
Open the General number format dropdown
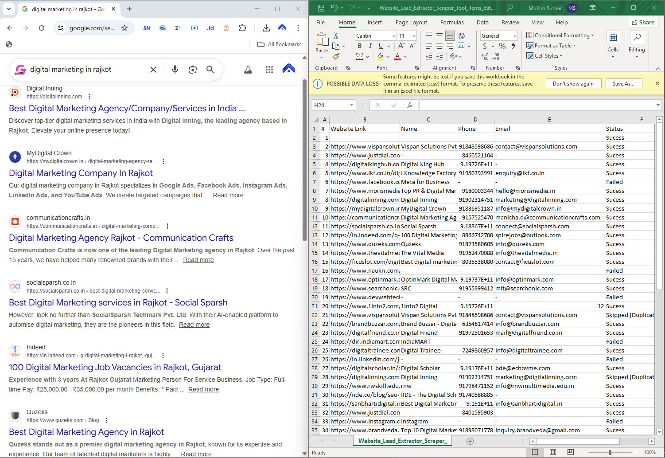tap(515, 36)
